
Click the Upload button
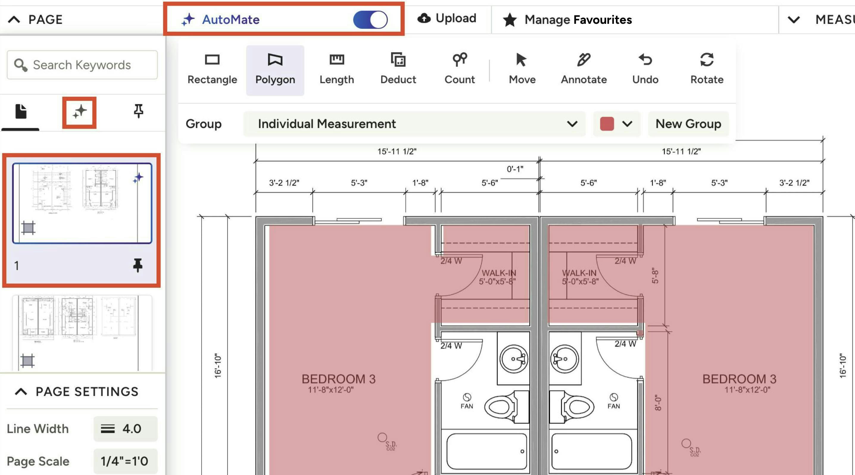(447, 18)
